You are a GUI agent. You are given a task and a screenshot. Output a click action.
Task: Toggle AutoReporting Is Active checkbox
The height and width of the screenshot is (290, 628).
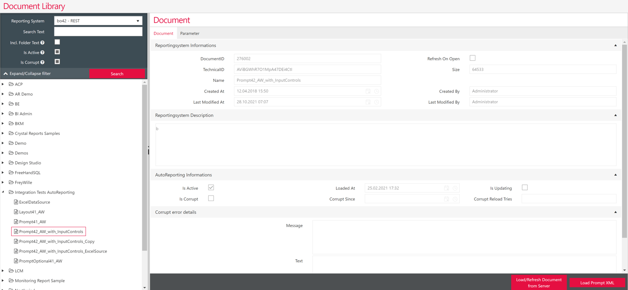point(211,188)
